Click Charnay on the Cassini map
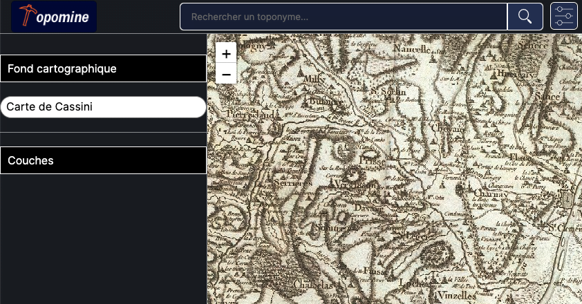Image resolution: width=582 pixels, height=304 pixels. click(x=489, y=195)
